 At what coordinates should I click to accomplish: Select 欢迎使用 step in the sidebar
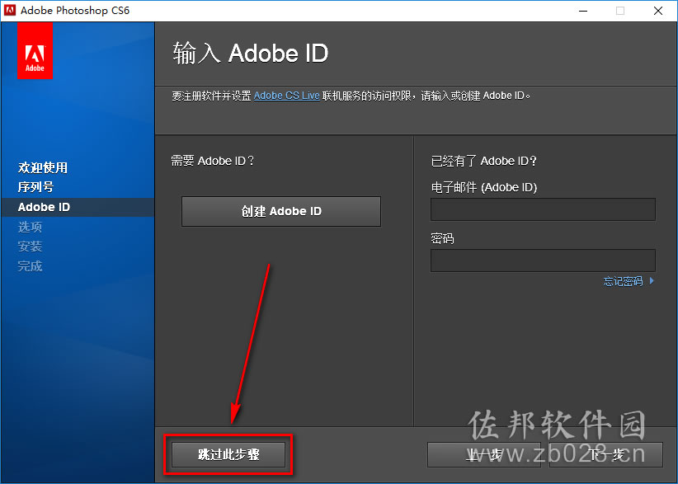pyautogui.click(x=43, y=167)
